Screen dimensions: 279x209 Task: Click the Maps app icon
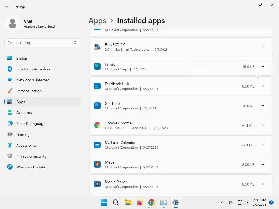point(97,165)
